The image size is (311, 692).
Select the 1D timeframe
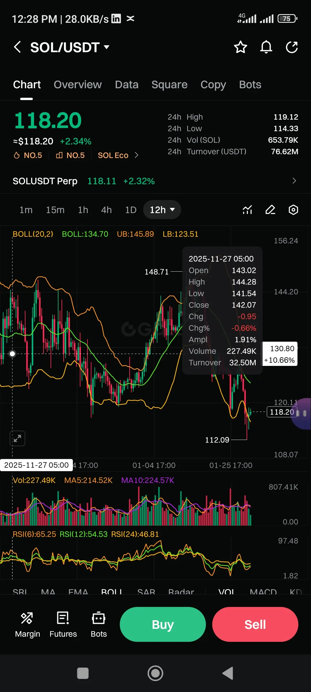coord(131,210)
